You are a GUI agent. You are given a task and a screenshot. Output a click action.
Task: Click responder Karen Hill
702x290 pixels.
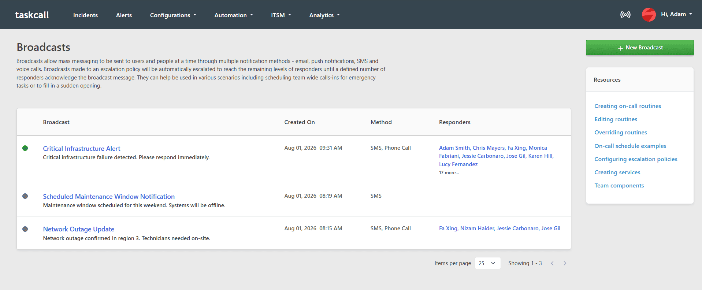pos(540,156)
